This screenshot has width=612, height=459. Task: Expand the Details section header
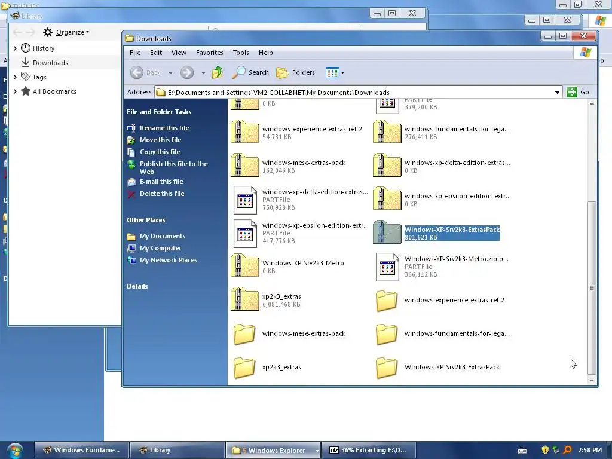pos(137,286)
